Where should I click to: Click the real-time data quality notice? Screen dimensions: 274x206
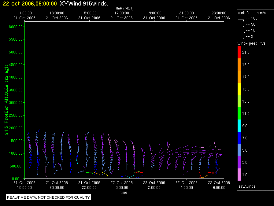pyautogui.click(x=49, y=197)
